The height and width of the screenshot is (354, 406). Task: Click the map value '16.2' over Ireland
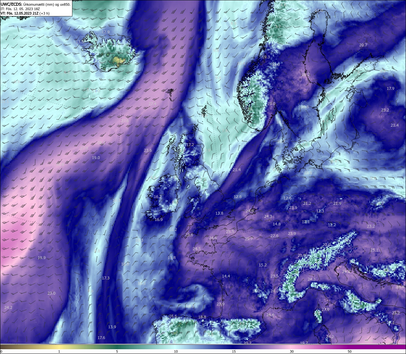pos(158,197)
